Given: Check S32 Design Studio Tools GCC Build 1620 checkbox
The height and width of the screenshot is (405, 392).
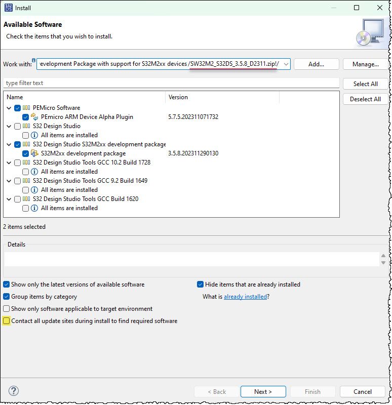Looking at the screenshot, I should click(17, 199).
